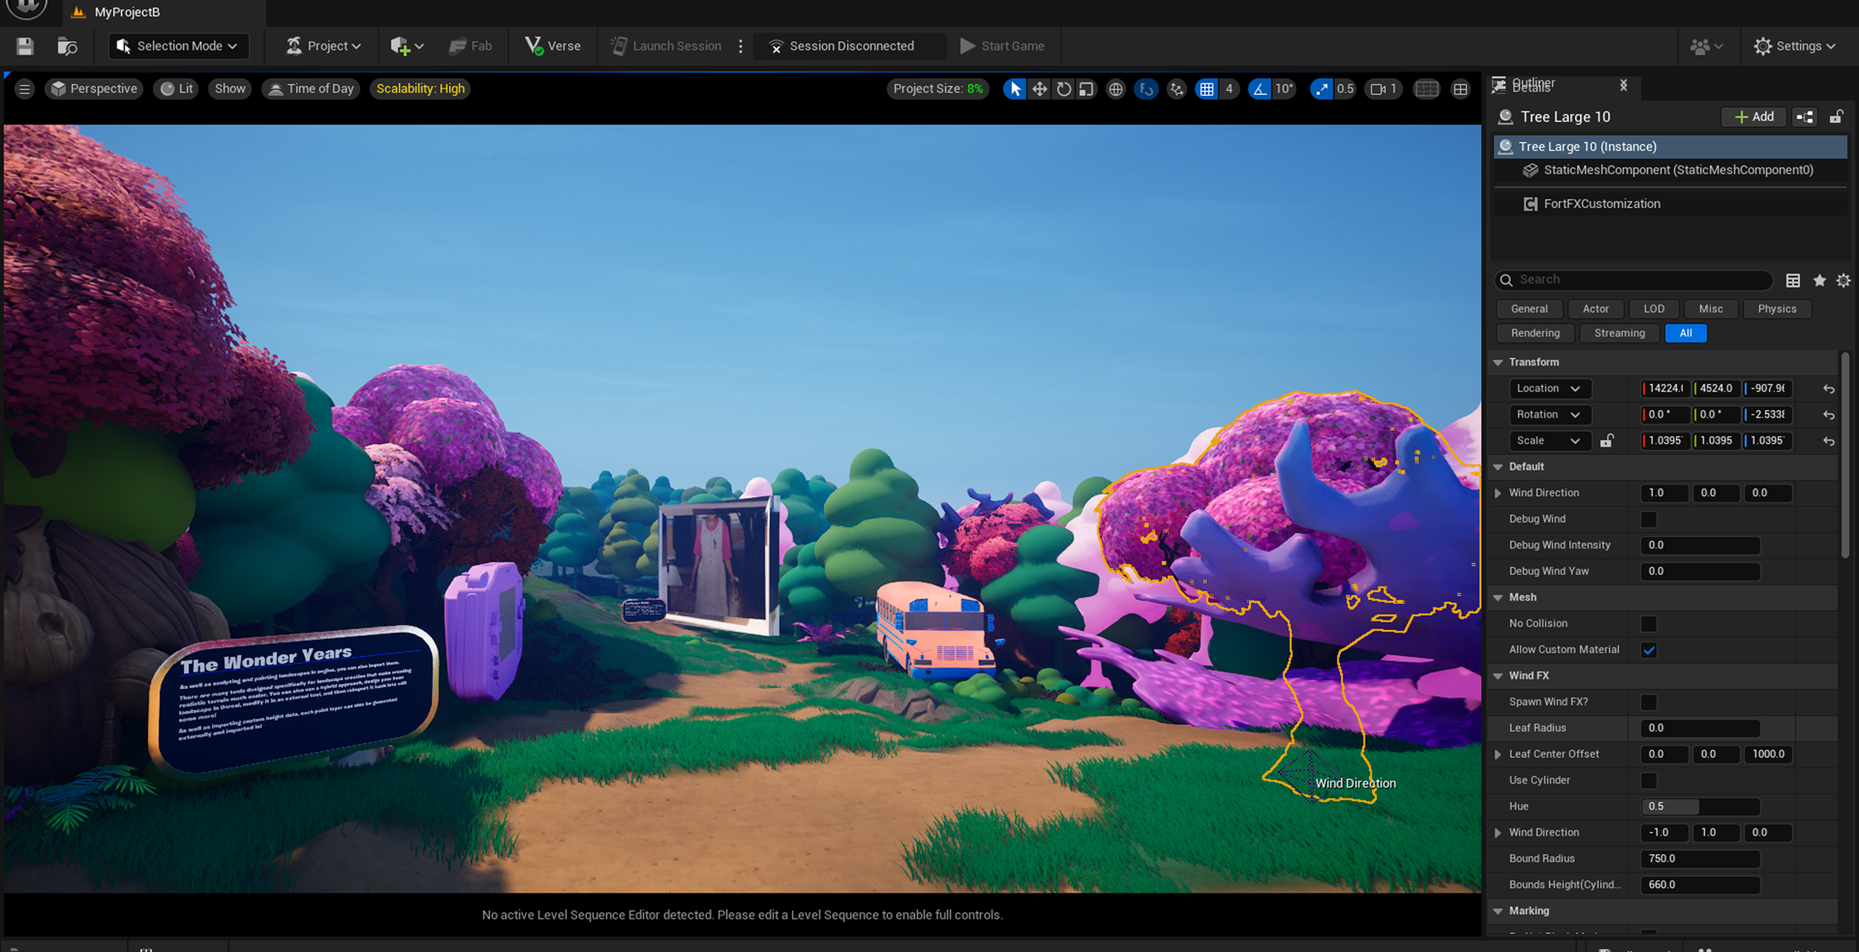Screen dimensions: 1859x952
Task: Enable the Spawn Wind FX checkbox
Action: click(1649, 702)
